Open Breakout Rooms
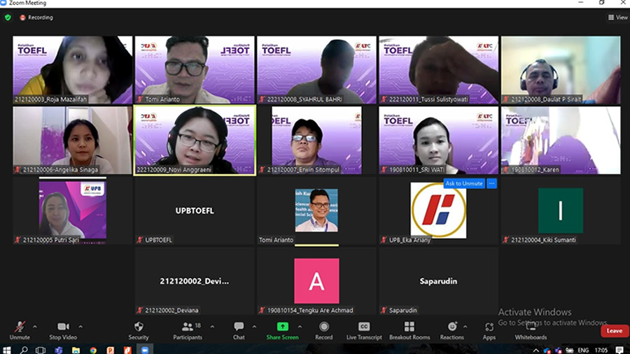Screen dimensions: 630x354 (409, 331)
